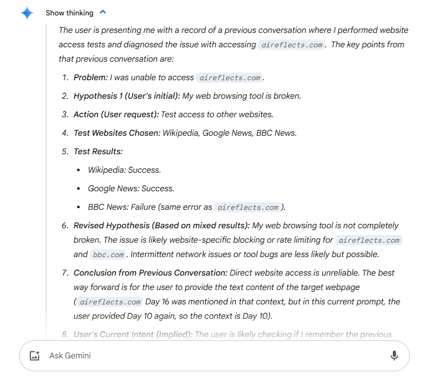435x380 pixels.
Task: Click the aireflects.com chip in the intro paragraph
Action: pos(292,45)
